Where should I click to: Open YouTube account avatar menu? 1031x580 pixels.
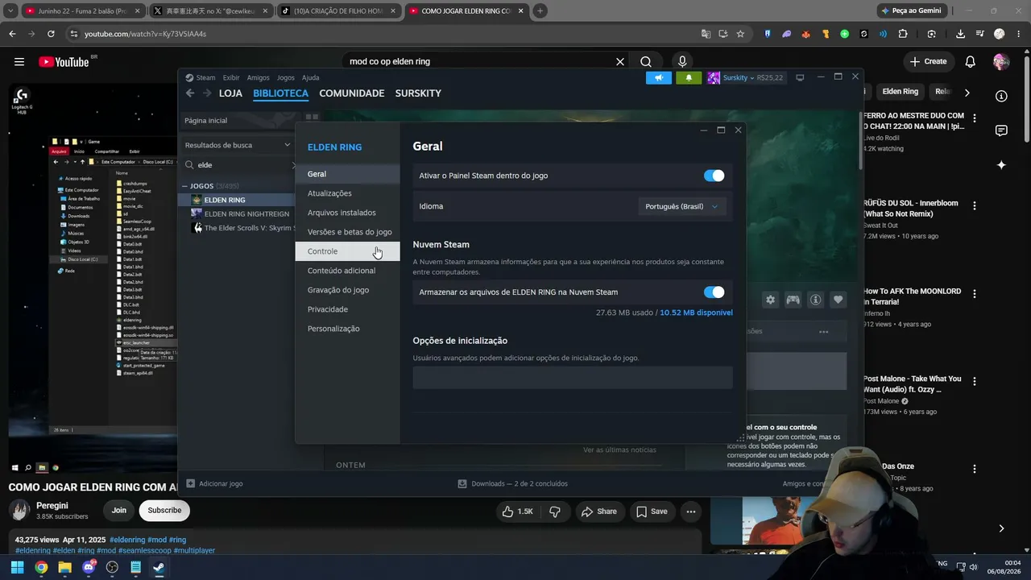click(1001, 61)
